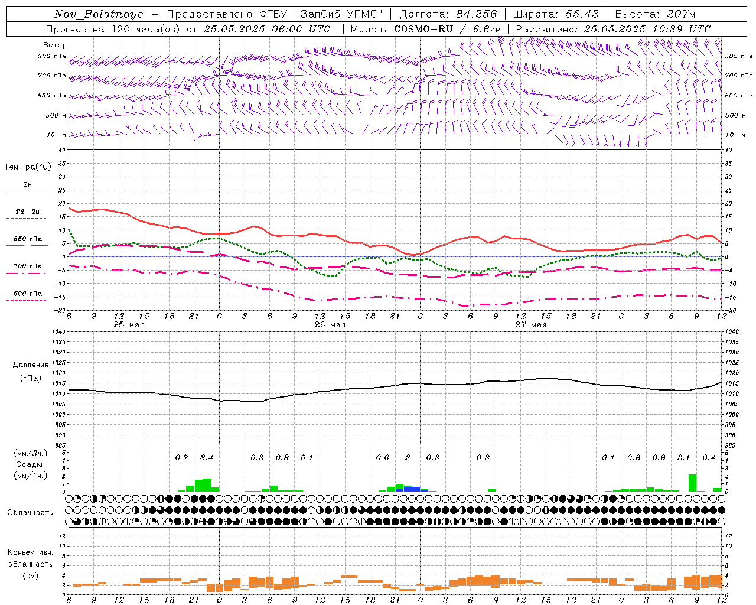Click the altitude value 207м
This screenshot has height=605, width=756.
pos(680,14)
